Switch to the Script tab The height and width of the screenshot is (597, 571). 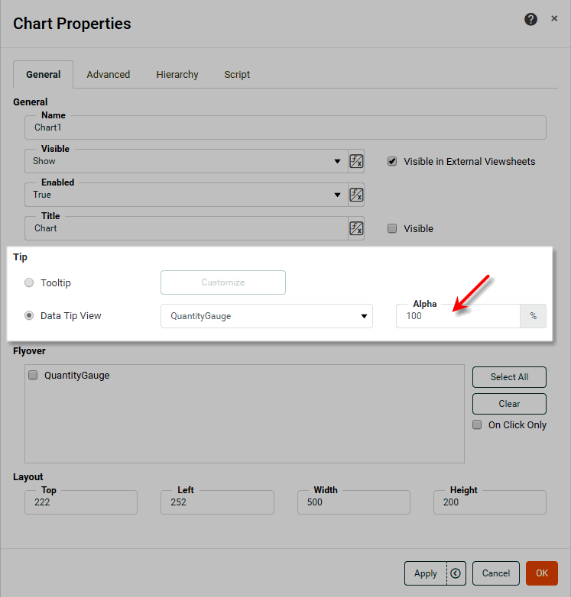tap(237, 75)
